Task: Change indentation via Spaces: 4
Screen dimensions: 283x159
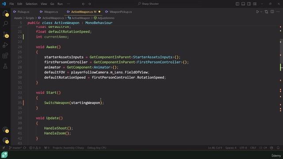Action: tap(231, 148)
